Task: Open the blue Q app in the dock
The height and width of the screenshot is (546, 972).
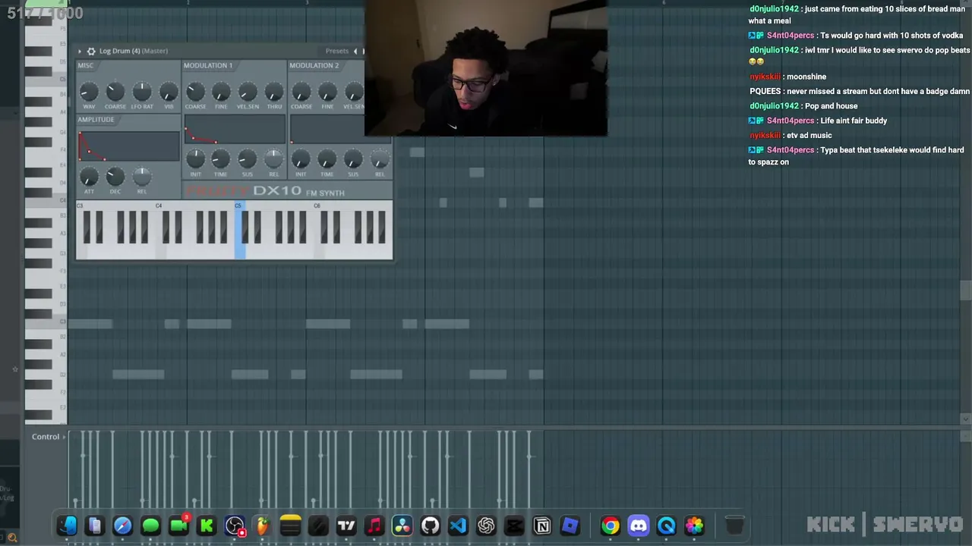Action: click(x=667, y=526)
